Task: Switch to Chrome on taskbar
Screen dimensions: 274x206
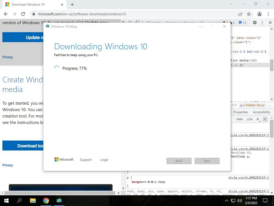Action: tap(46, 201)
